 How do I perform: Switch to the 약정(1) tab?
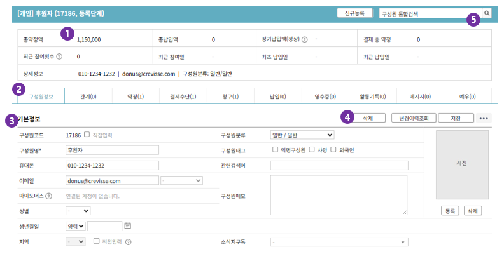click(x=136, y=96)
